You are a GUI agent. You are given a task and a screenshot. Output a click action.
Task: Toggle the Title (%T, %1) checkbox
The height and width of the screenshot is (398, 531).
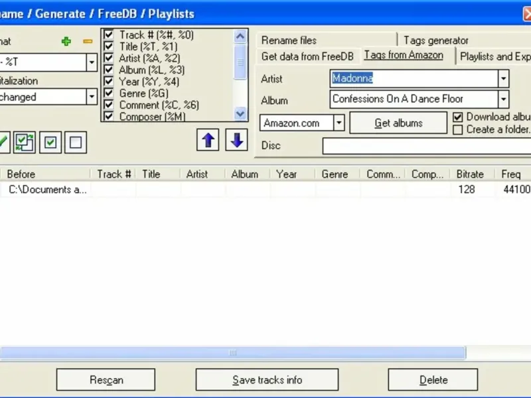(108, 46)
